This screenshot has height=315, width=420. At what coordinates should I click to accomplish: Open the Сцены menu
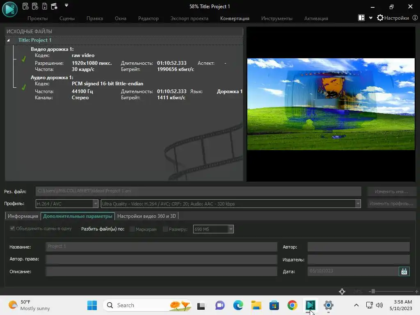click(67, 18)
